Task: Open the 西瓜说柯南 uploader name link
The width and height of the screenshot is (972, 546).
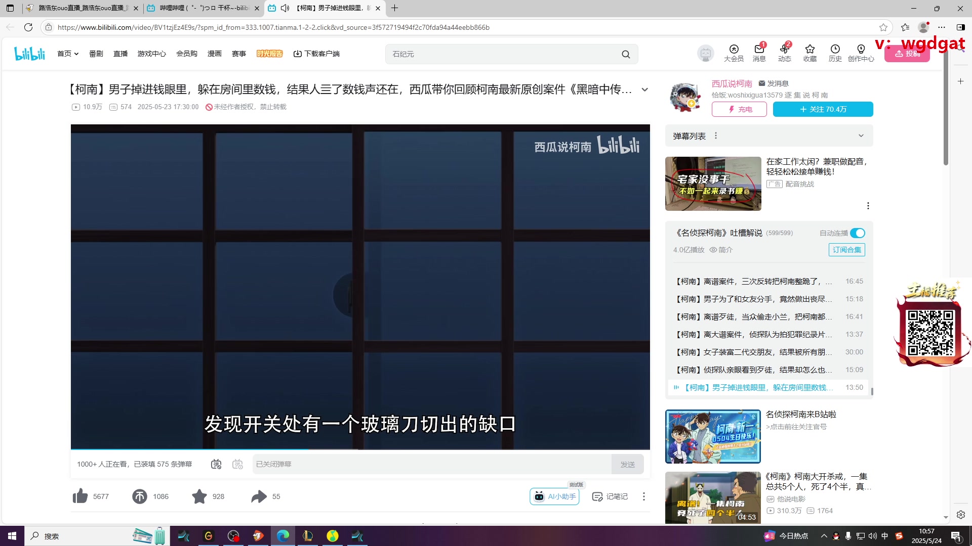Action: tap(732, 83)
